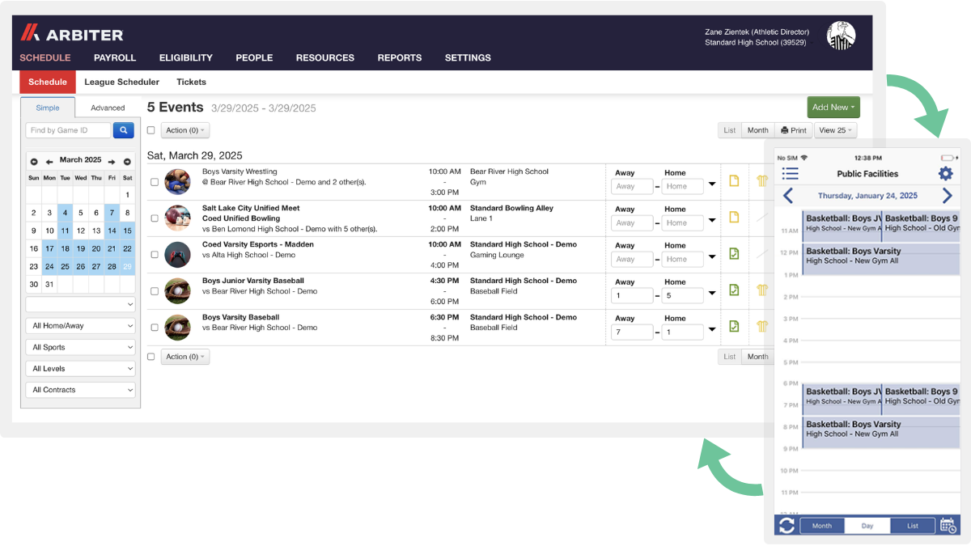Switch to the Advanced search tab
This screenshot has width=971, height=546.
[107, 107]
